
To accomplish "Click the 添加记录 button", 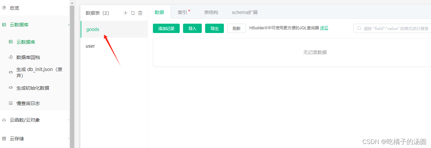I will click(166, 28).
